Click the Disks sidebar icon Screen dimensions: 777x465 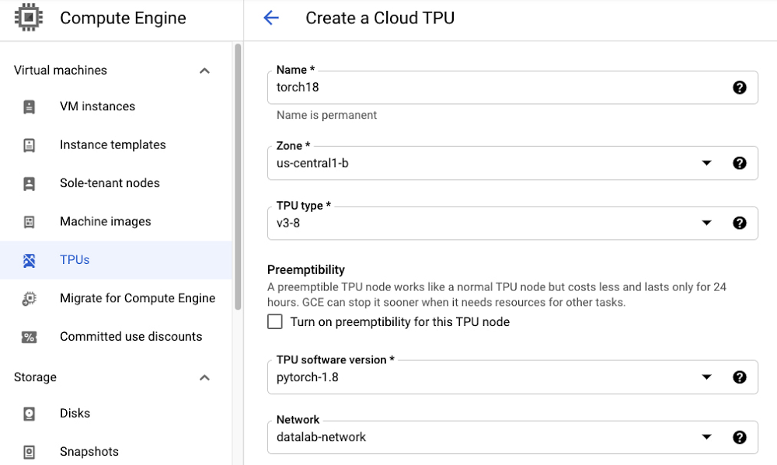[30, 414]
